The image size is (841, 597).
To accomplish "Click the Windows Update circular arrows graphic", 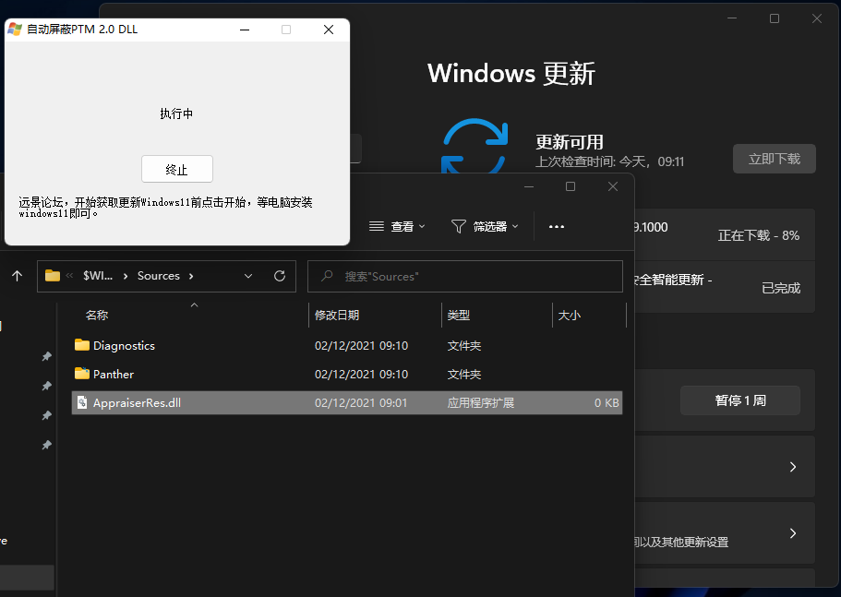I will coord(475,146).
